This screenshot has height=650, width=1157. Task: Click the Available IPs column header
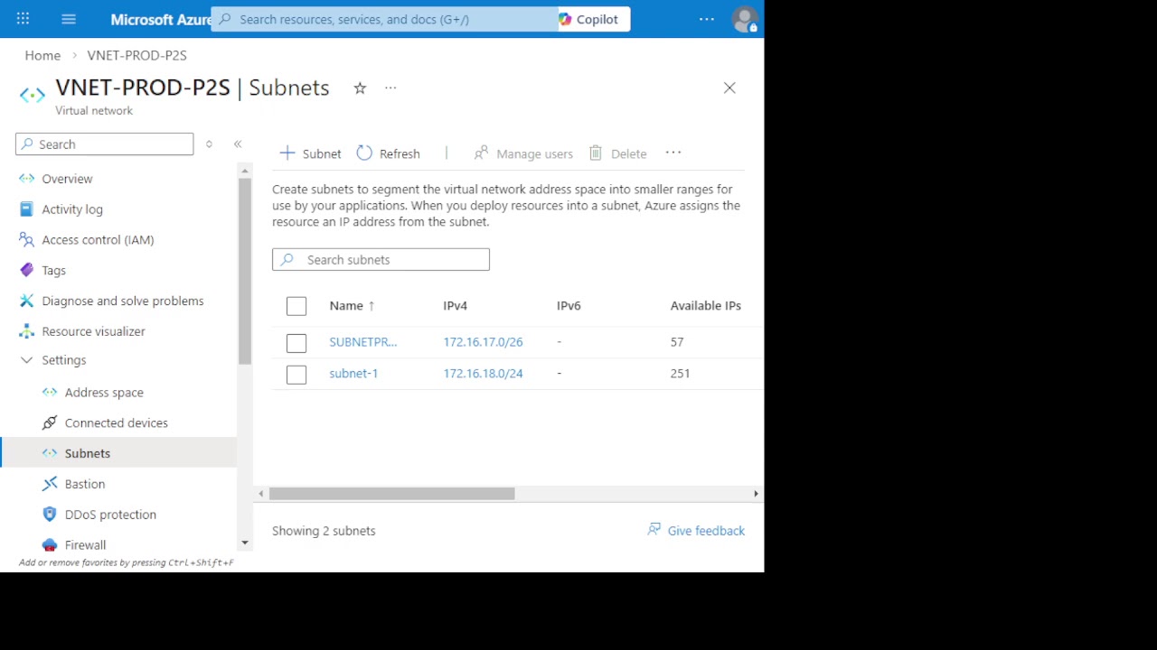click(705, 306)
